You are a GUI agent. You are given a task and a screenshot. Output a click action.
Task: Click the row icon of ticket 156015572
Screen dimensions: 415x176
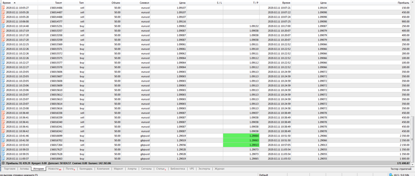point(3,53)
